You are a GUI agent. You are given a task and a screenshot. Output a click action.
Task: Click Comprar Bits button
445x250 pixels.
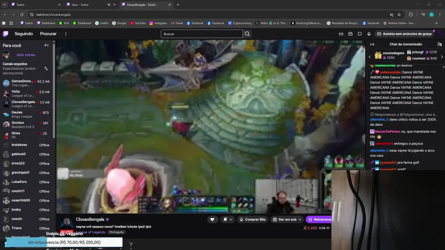tap(252, 219)
